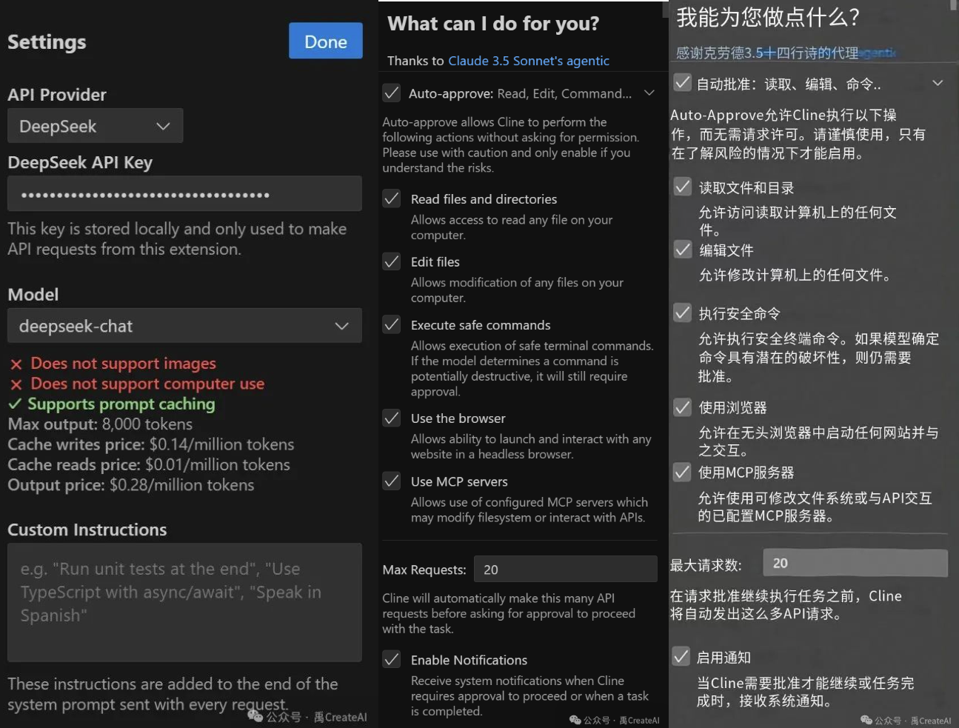This screenshot has width=959, height=728.
Task: Click the scrollbar at top of English panel
Action: click(x=665, y=9)
